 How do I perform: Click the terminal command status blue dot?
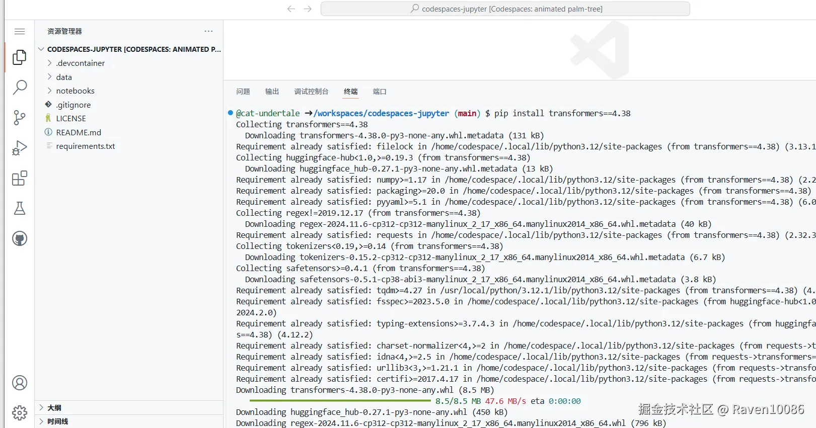click(x=230, y=113)
